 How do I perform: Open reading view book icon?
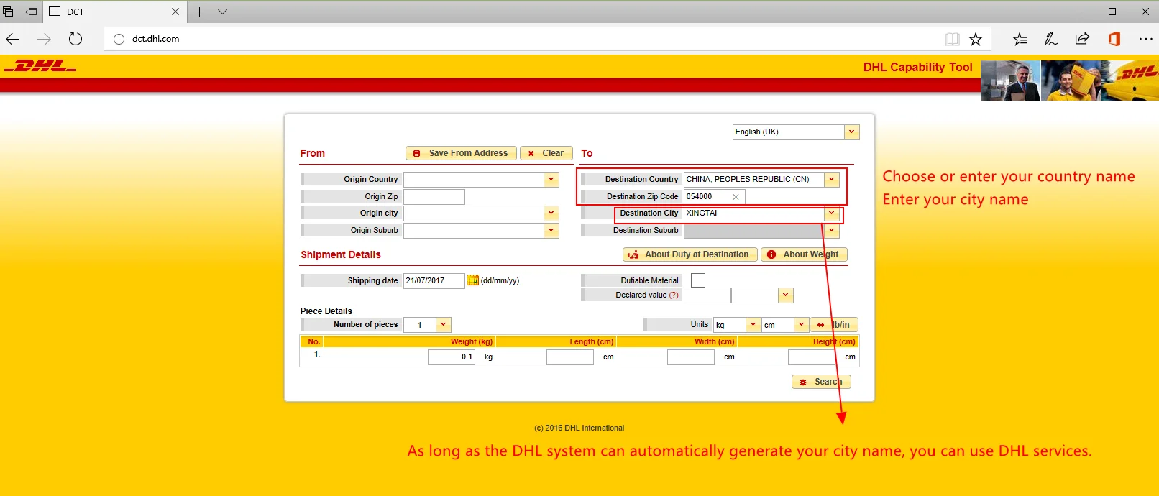click(x=953, y=39)
